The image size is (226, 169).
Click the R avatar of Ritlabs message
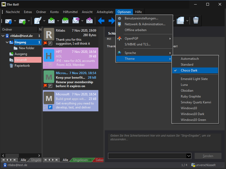coord(49,34)
